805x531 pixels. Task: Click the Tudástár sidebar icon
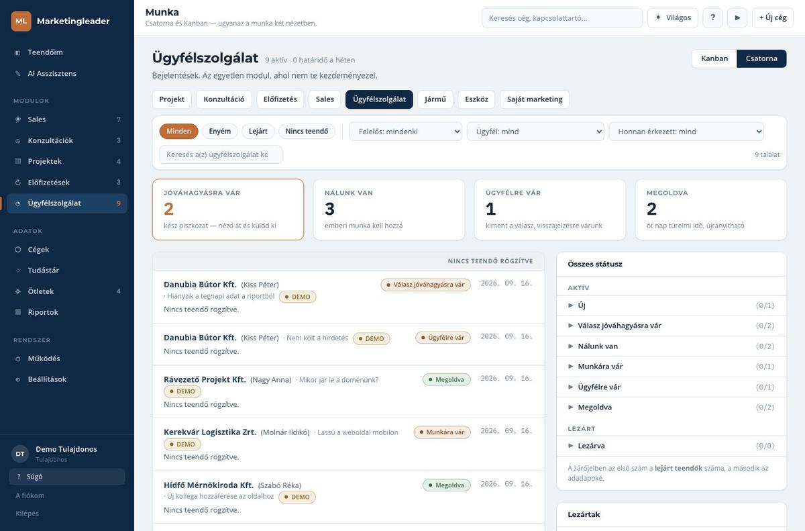pyautogui.click(x=18, y=271)
